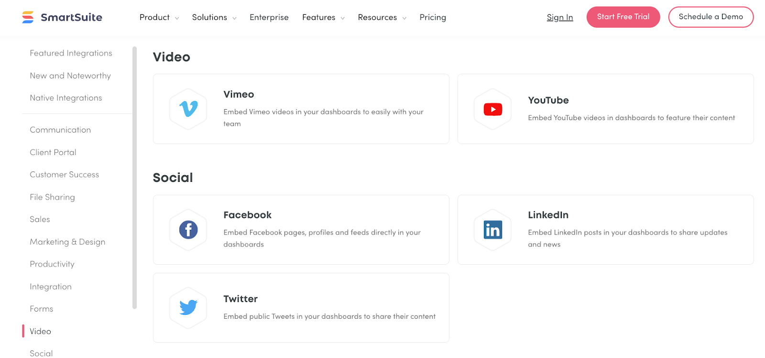Viewport: 765px width, 358px height.
Task: Click the Sign In link
Action: (560, 17)
